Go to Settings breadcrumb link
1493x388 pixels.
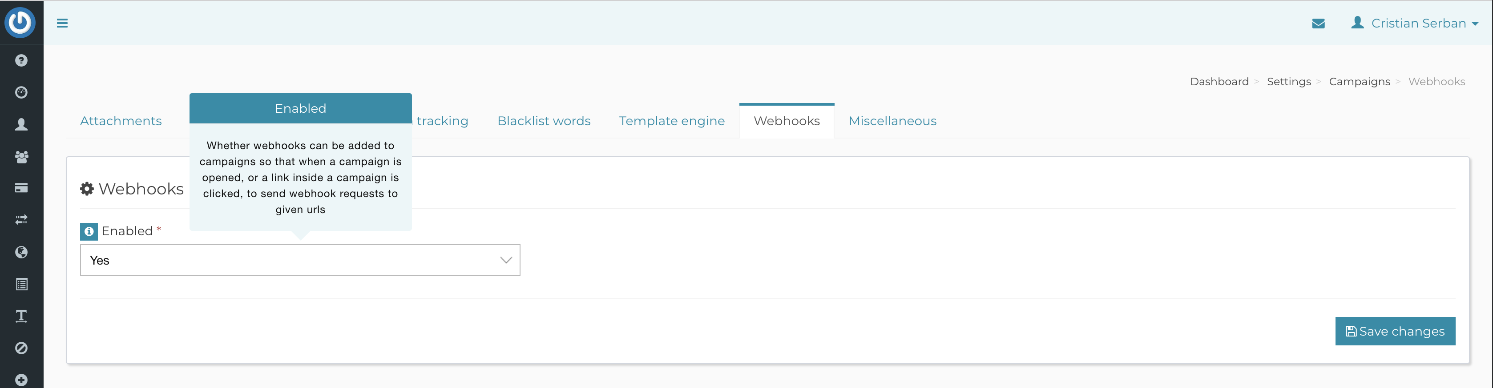pyautogui.click(x=1288, y=82)
